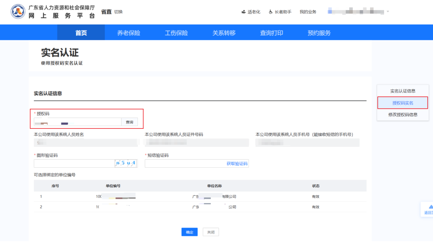Select 授权码实名 in the right sidebar
Viewport: 433px width, 250px height.
(403, 103)
